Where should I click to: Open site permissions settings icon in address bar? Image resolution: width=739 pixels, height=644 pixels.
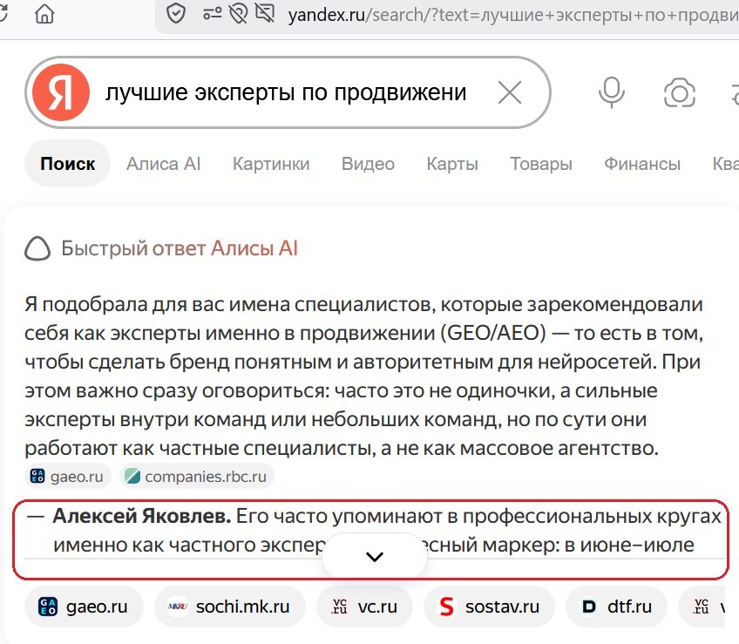[212, 14]
